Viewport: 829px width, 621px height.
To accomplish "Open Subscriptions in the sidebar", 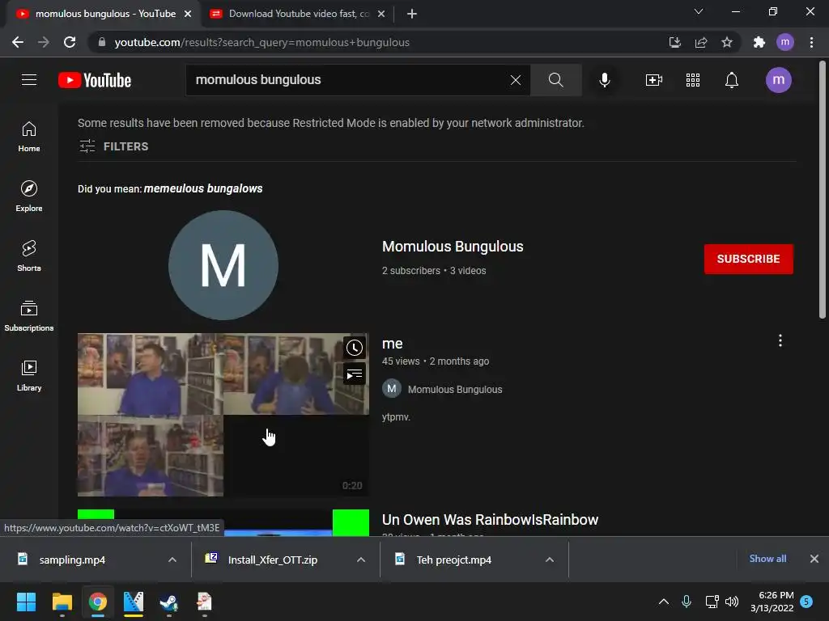I will coord(29,315).
